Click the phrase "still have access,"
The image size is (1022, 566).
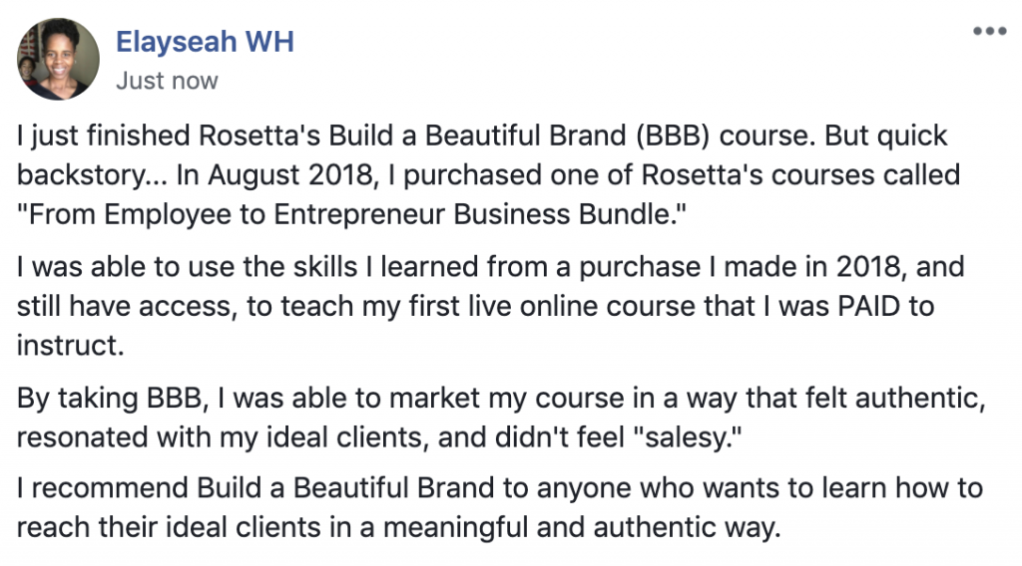pos(128,306)
